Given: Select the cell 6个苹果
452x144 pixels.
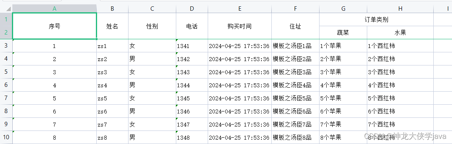Looking at the screenshot, I should (x=343, y=111).
